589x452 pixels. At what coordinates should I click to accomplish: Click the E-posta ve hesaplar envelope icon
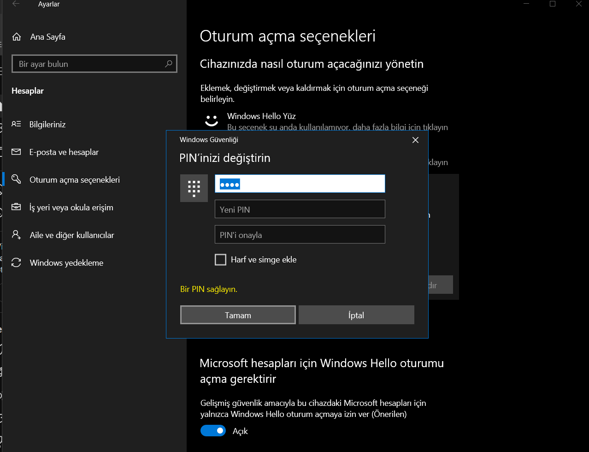[16, 152]
